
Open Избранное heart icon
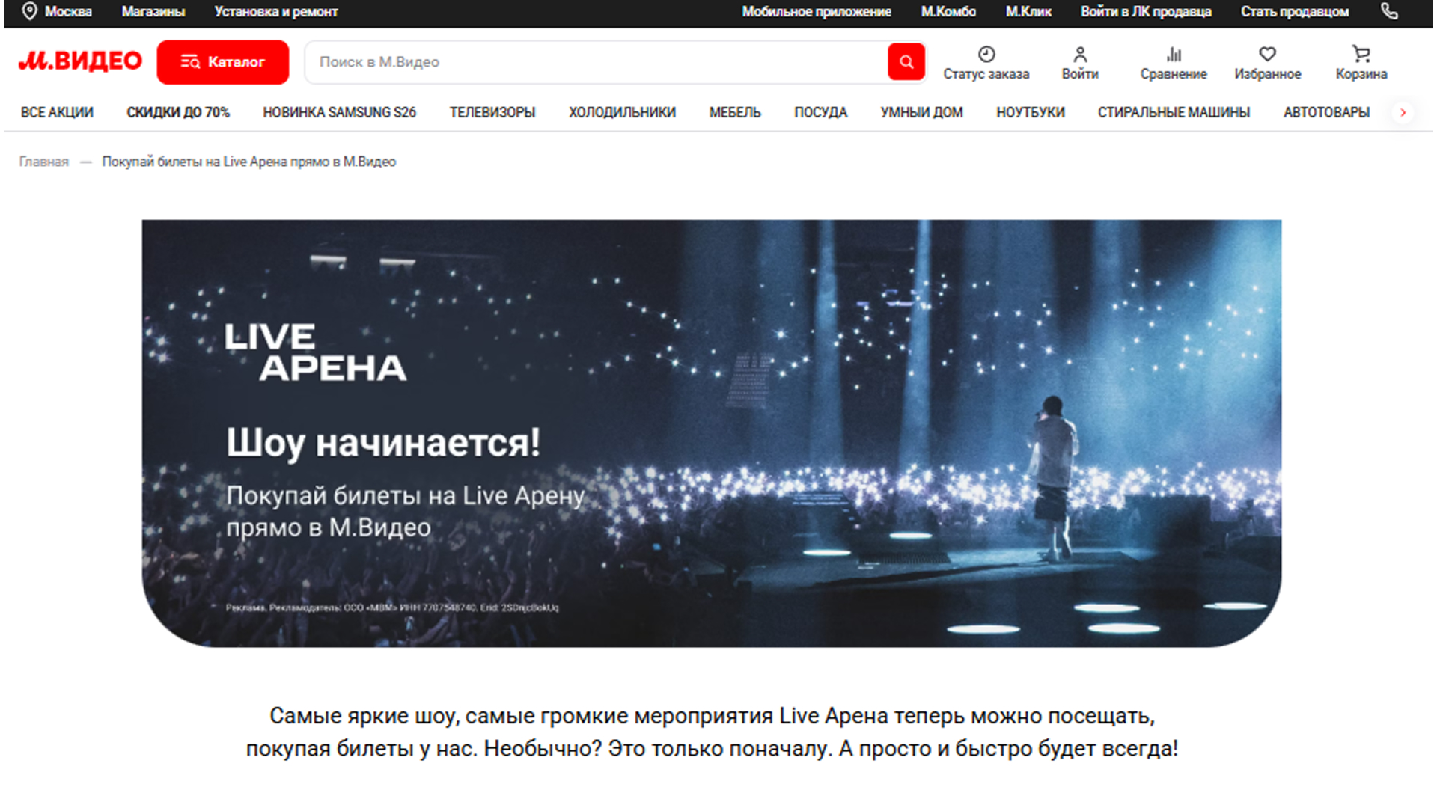tap(1267, 54)
